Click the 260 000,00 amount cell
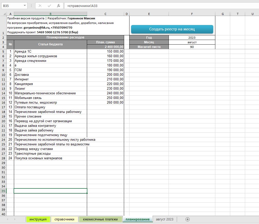The image size is (259, 224). [x=105, y=103]
